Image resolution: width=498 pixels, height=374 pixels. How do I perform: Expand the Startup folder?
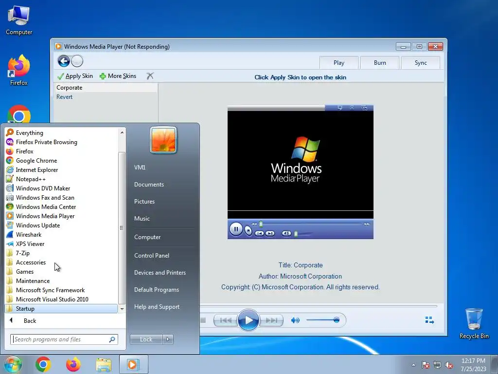61,308
